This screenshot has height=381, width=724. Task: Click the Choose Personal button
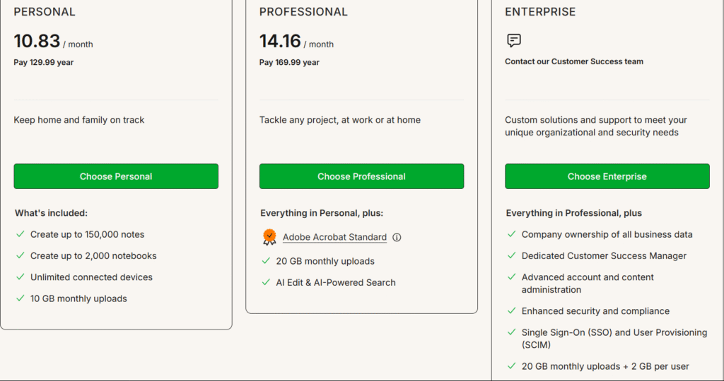[116, 176]
